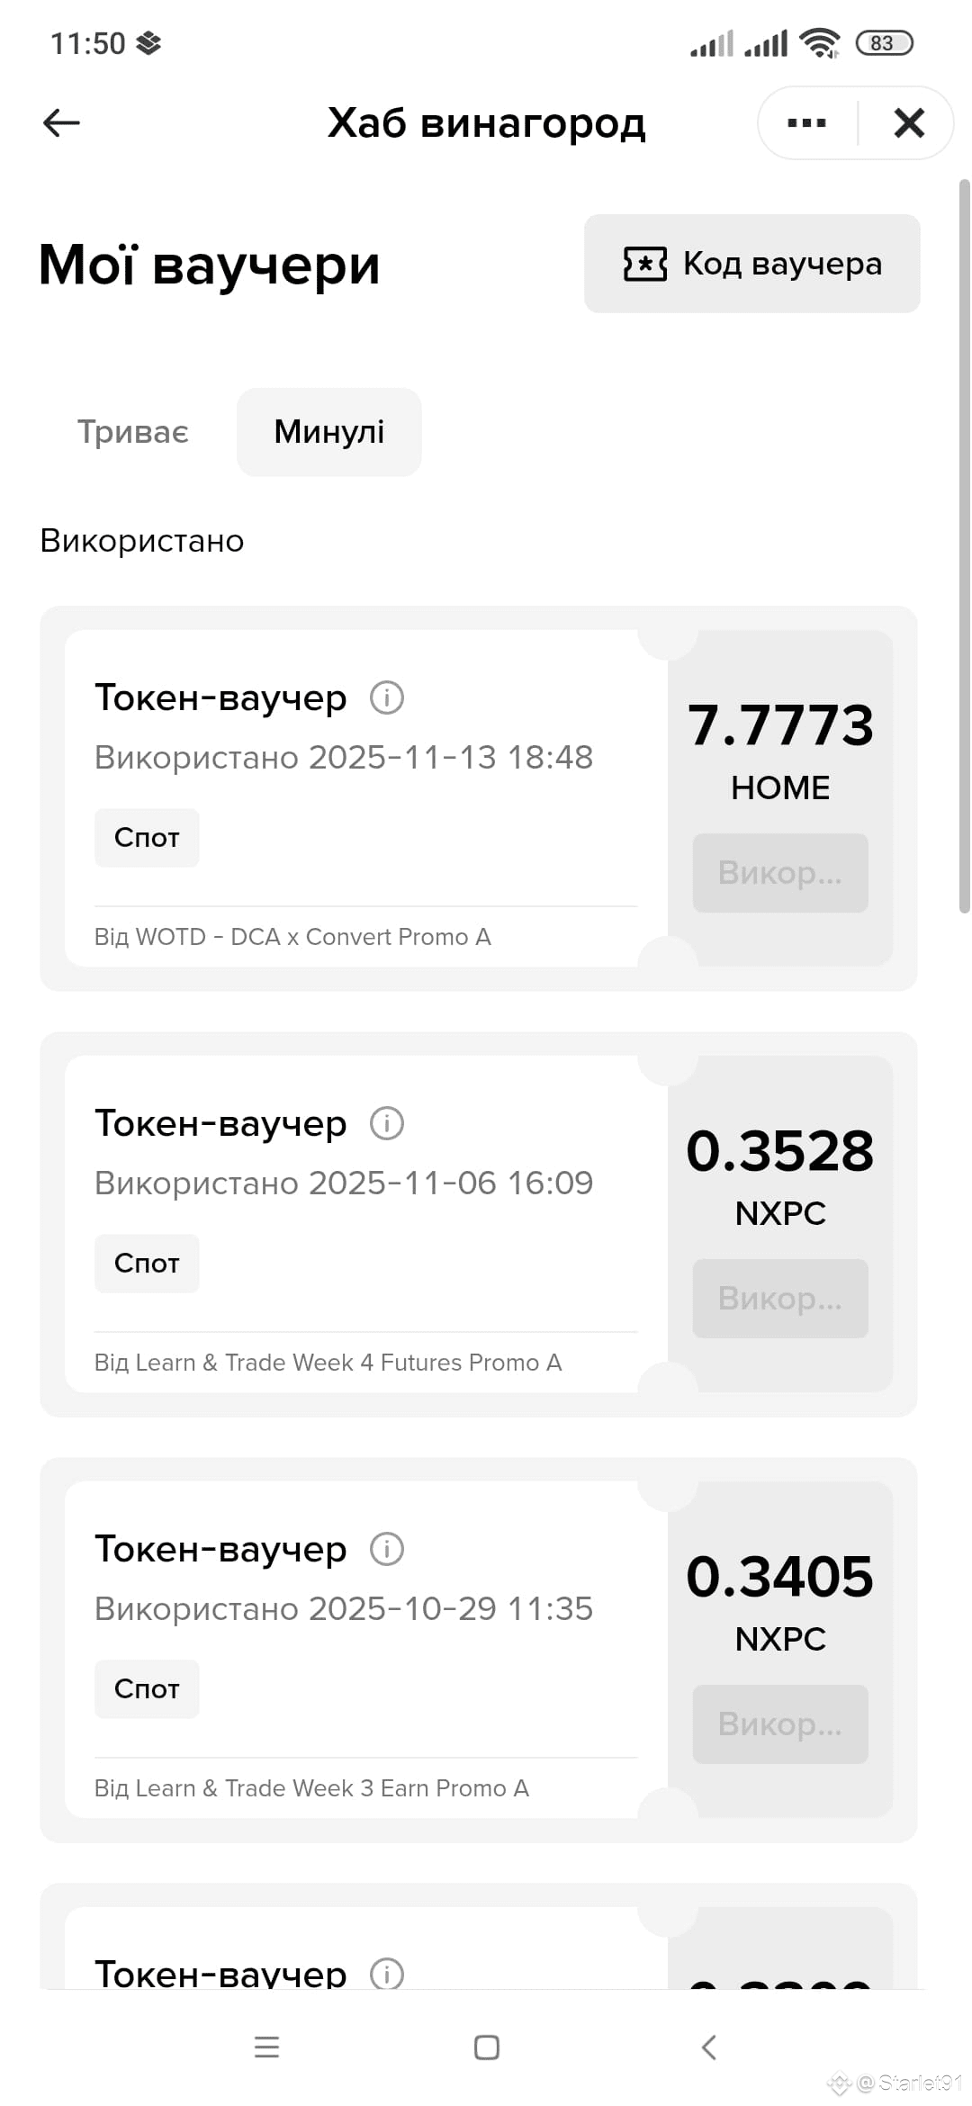The width and height of the screenshot is (972, 2106).
Task: Tap the back arrow in the header
Action: click(x=61, y=122)
